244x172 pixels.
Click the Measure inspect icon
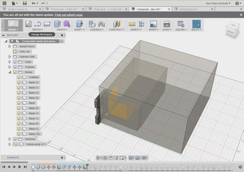click(x=132, y=24)
